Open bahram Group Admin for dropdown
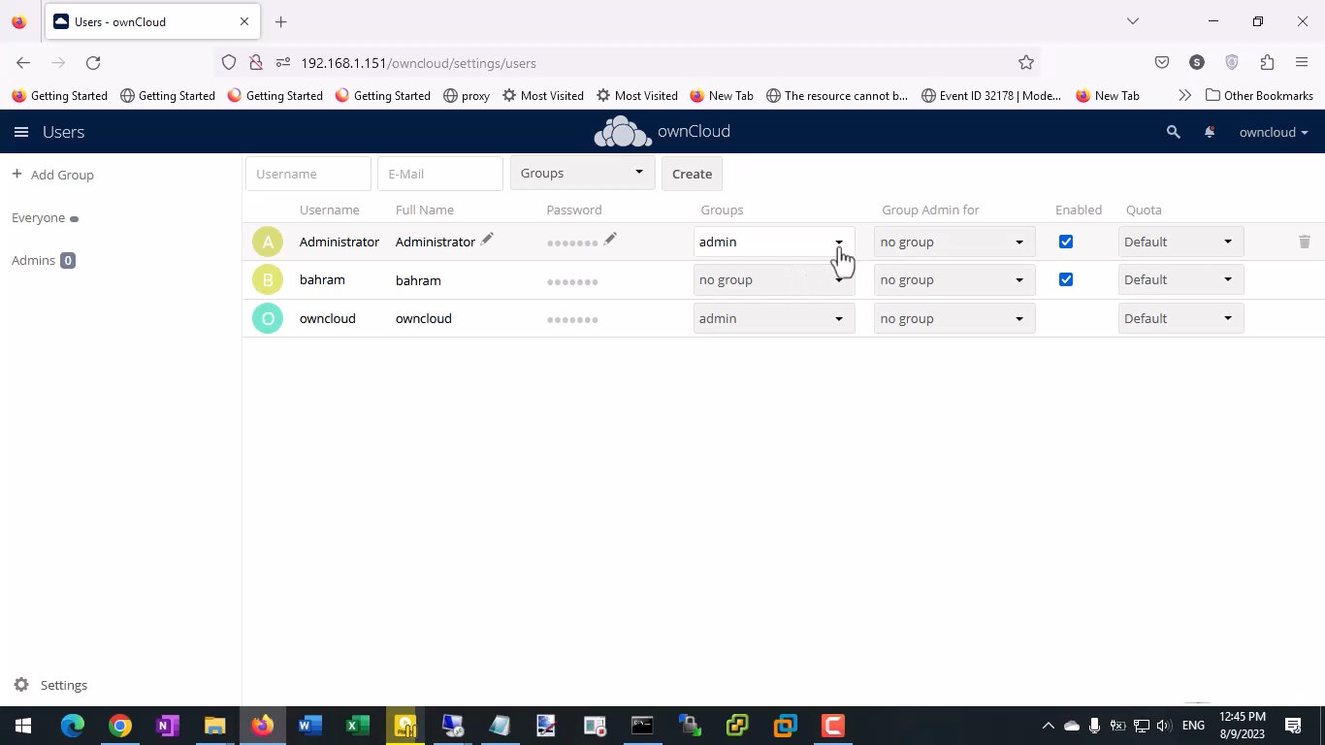The image size is (1325, 745). pos(954,279)
